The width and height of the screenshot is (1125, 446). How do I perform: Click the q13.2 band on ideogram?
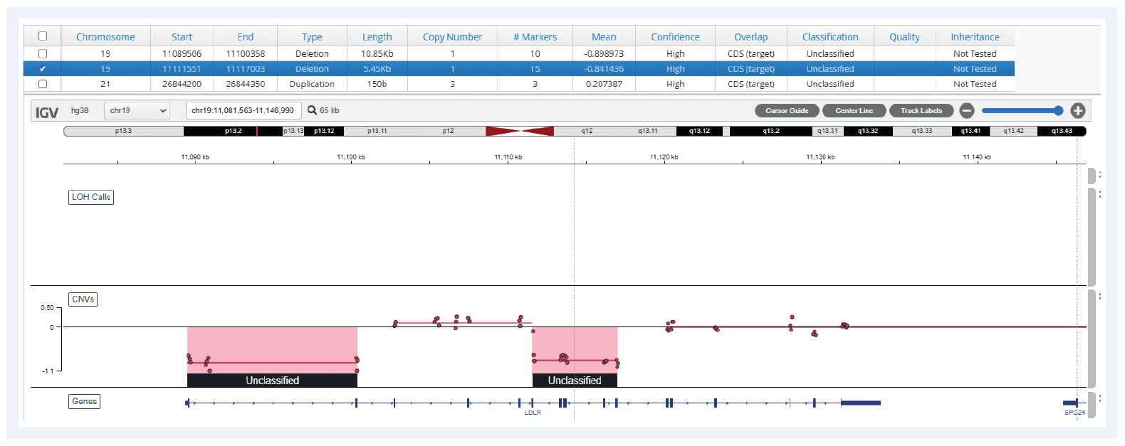coord(771,131)
